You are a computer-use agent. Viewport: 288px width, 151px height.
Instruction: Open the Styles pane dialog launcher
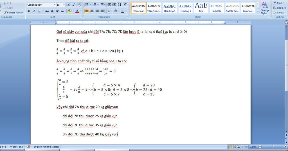click(x=269, y=17)
